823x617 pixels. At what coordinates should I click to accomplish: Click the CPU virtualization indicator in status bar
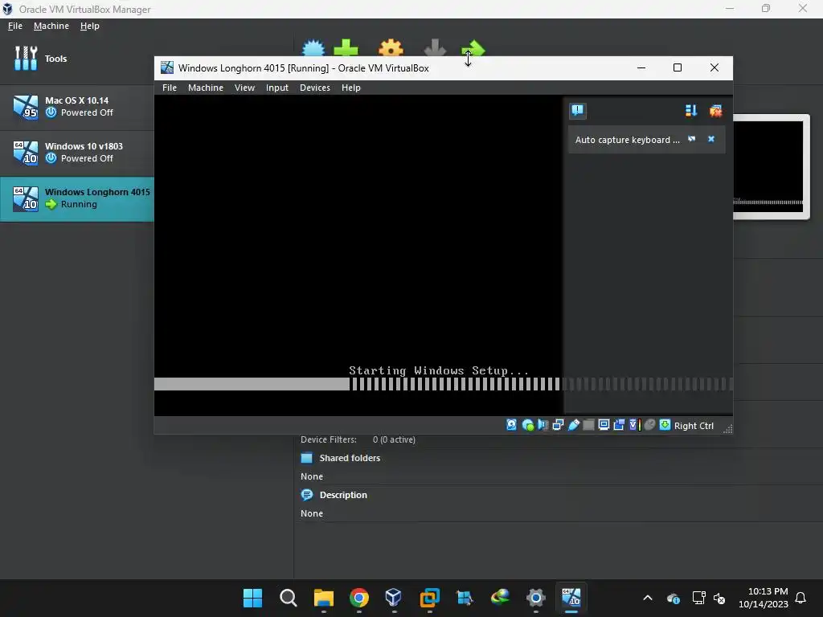click(x=634, y=425)
